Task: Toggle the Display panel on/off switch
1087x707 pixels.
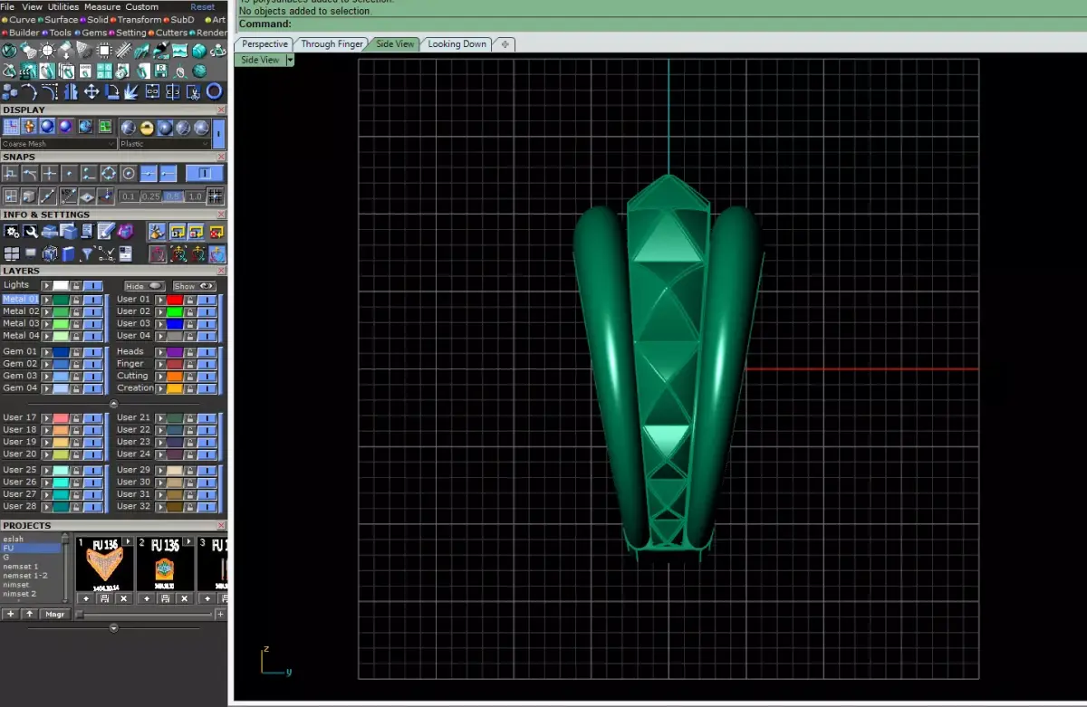Action: point(217,134)
